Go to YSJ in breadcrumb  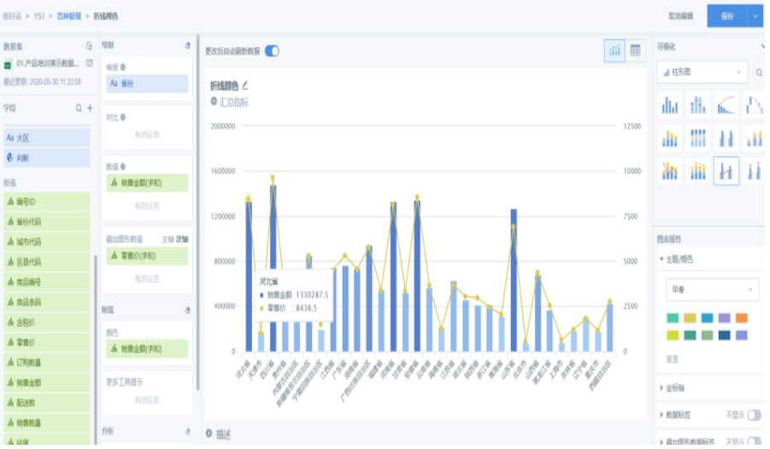point(38,16)
